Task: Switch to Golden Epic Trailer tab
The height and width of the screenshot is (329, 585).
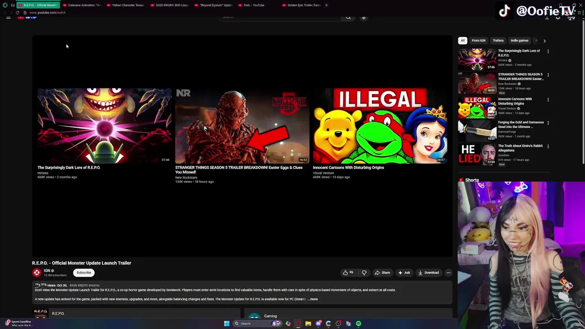Action: click(x=302, y=5)
